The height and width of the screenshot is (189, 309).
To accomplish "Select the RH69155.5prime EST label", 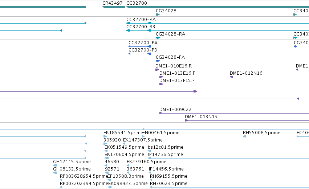I will point(168,176).
